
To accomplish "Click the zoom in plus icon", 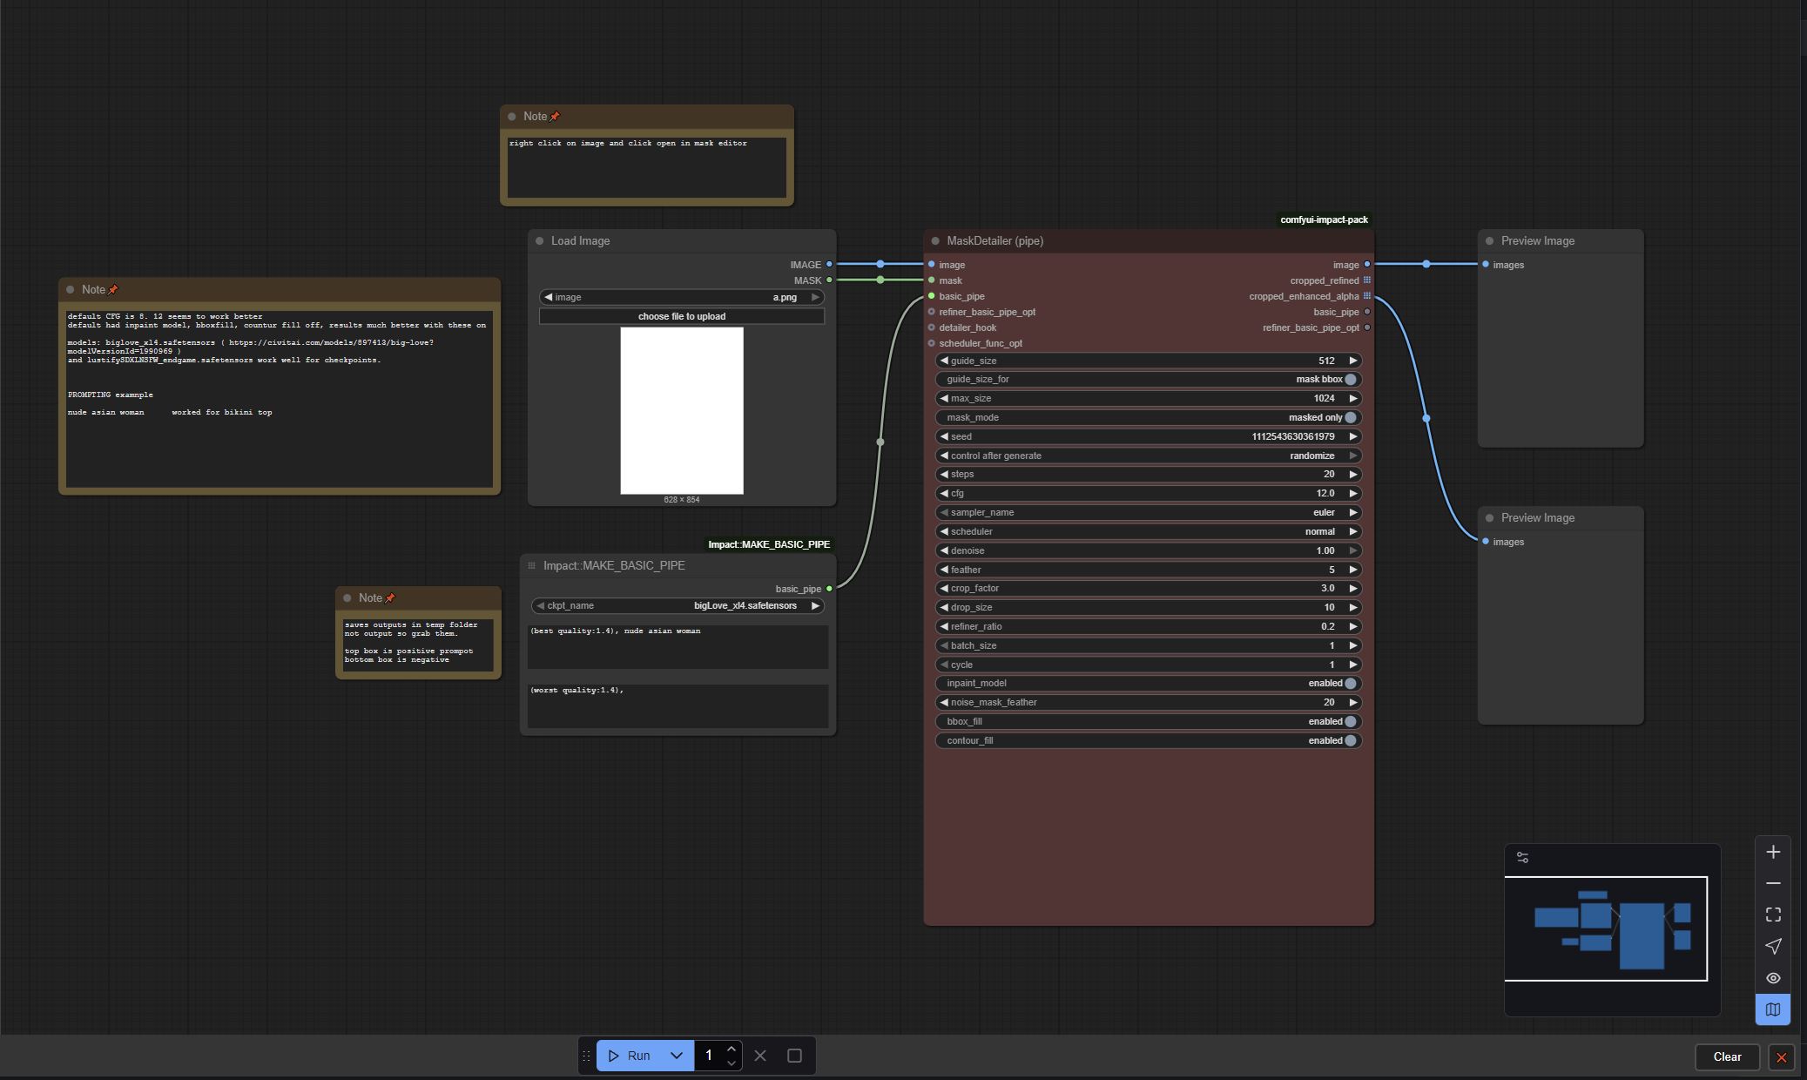I will (1773, 852).
